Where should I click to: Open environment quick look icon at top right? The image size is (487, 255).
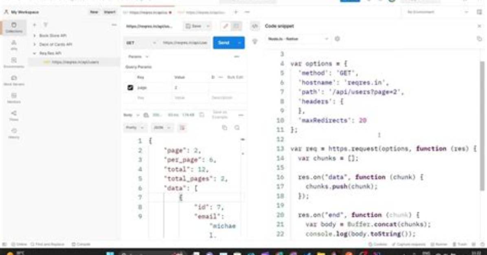[x=479, y=12]
